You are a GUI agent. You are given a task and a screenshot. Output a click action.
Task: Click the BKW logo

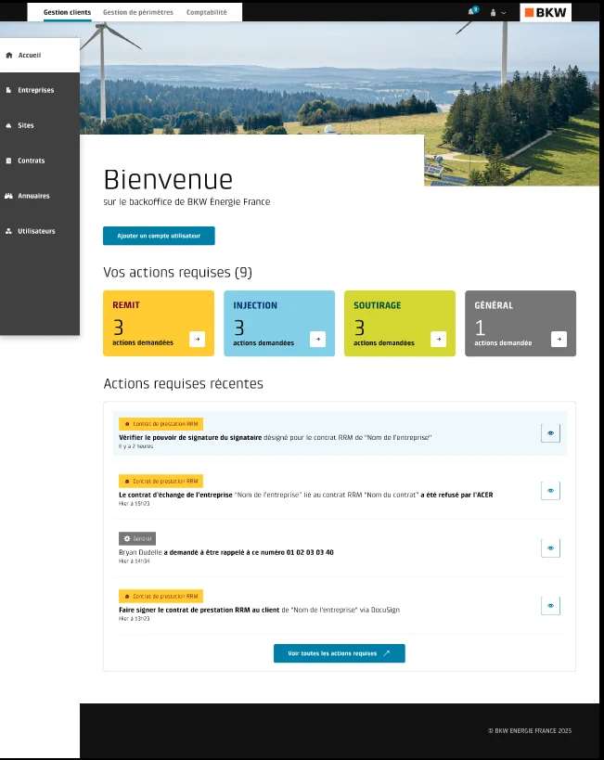(x=546, y=13)
